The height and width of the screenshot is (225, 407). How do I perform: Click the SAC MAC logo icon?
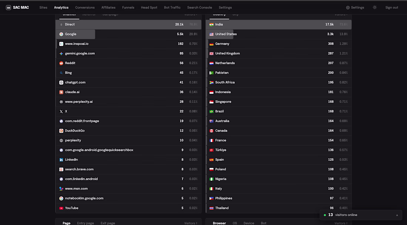click(8, 7)
